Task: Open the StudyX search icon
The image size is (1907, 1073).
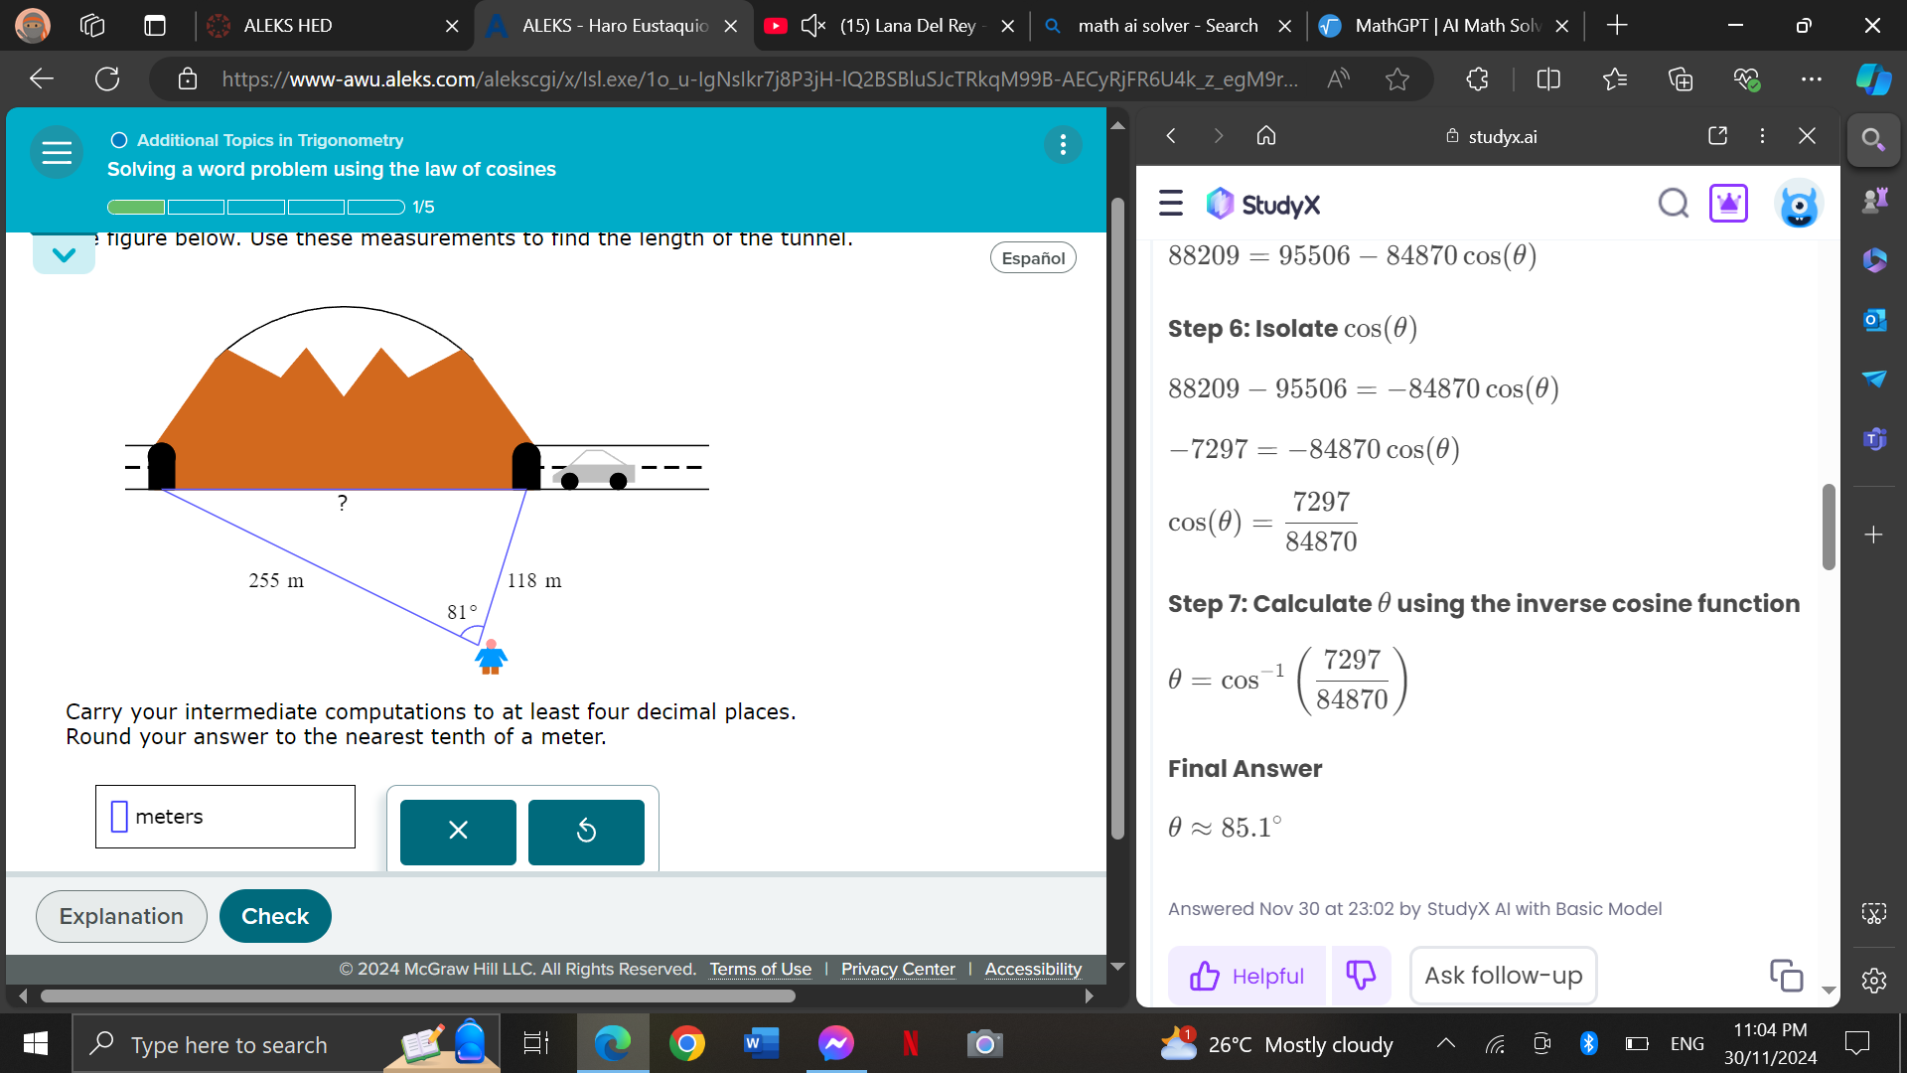Action: pos(1674,204)
